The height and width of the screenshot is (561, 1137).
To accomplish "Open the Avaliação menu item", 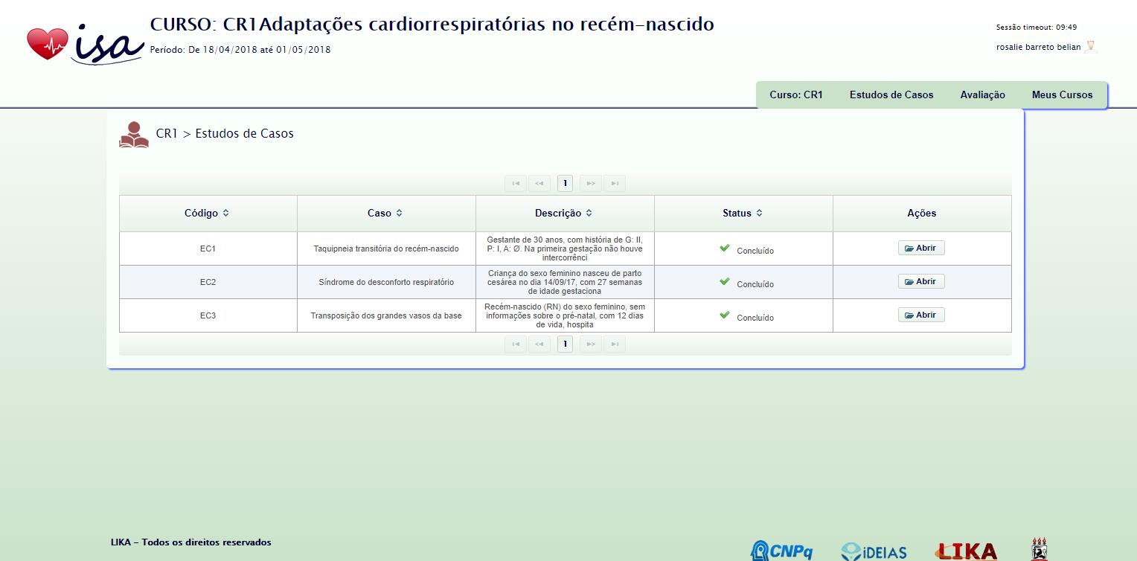I will point(982,95).
